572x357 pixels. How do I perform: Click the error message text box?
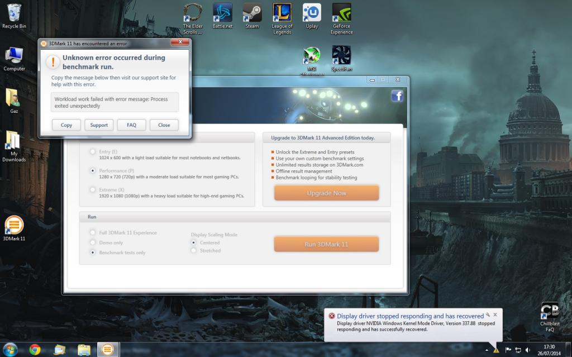point(115,102)
